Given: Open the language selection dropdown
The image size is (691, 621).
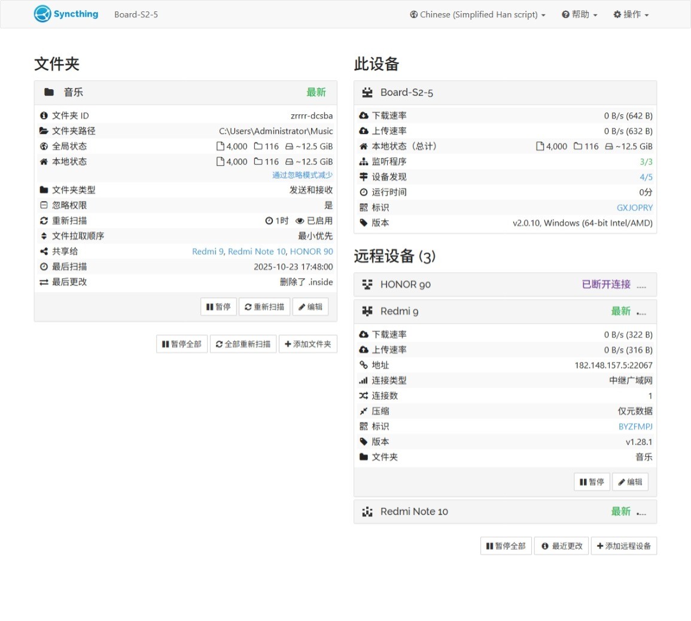Looking at the screenshot, I should click(x=477, y=14).
